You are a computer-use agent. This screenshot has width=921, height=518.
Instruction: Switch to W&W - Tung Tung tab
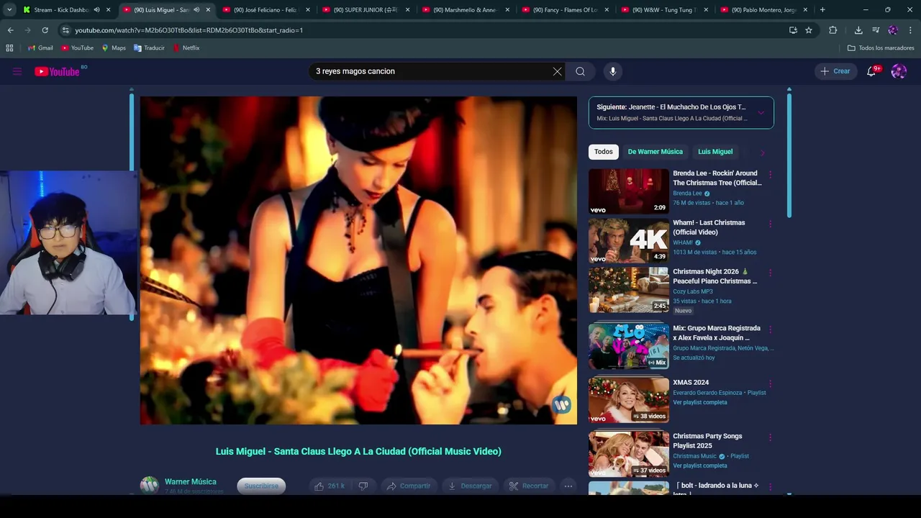point(666,10)
